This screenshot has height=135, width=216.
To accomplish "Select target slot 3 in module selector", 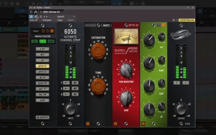I will (x=52, y=31).
